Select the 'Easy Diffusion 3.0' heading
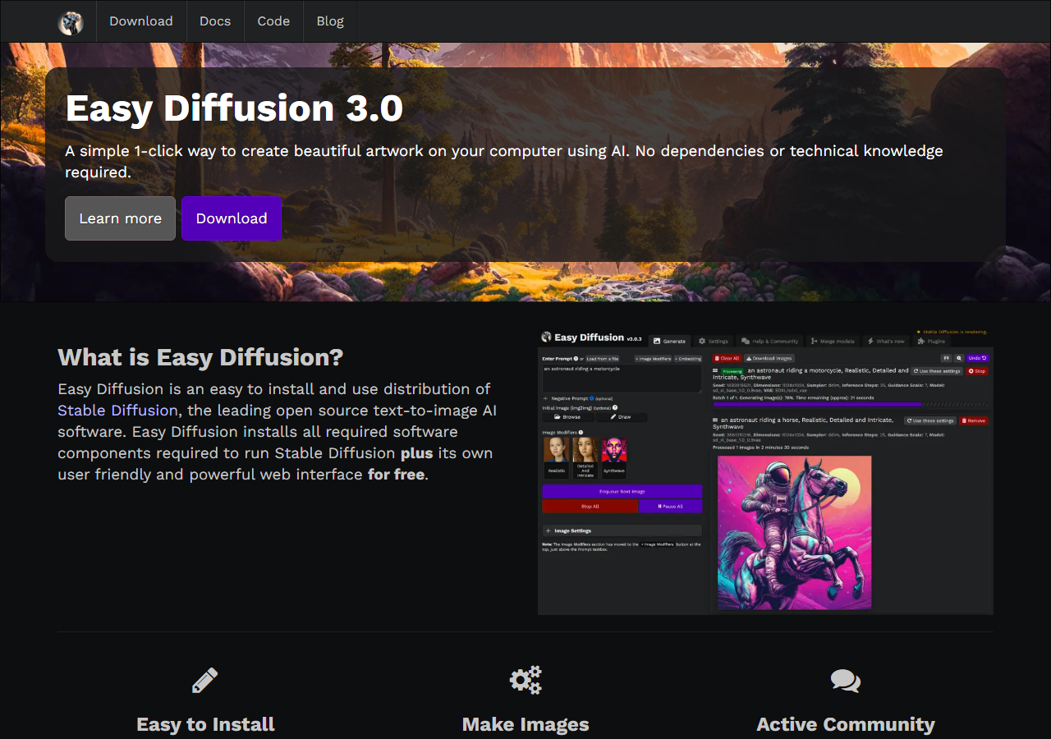Image resolution: width=1051 pixels, height=739 pixels. click(234, 108)
